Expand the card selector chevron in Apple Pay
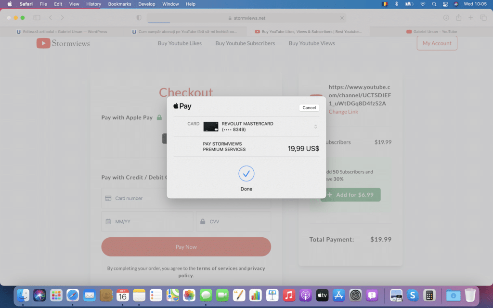Viewport: 493px width, 308px height. click(315, 127)
